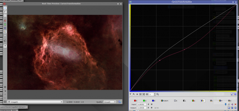The image size is (239, 111).
Task: Select the zoom in curve tool
Action: (x=140, y=94)
